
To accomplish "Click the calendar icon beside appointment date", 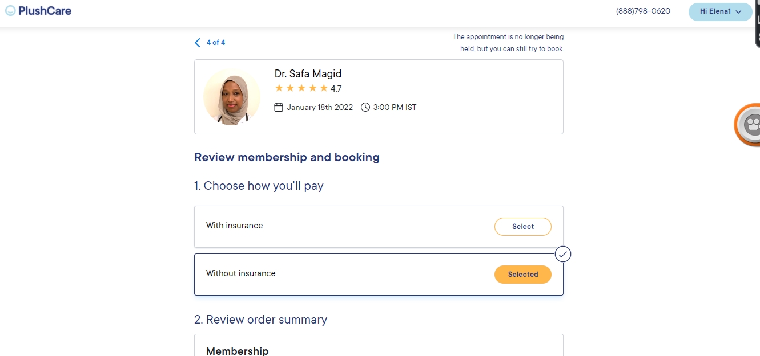I will pyautogui.click(x=279, y=107).
